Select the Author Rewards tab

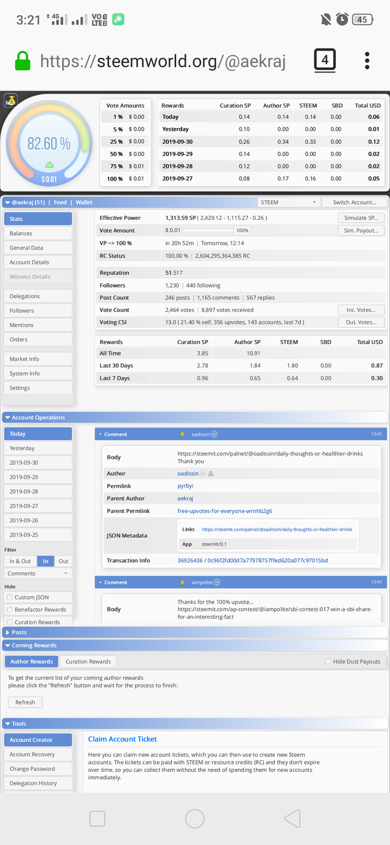pos(32,662)
